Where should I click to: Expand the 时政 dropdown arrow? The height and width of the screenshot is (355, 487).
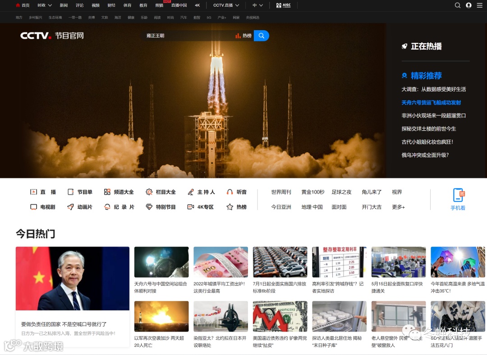pyautogui.click(x=50, y=5)
